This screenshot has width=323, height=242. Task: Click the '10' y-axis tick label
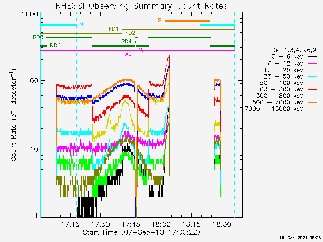[34, 149]
